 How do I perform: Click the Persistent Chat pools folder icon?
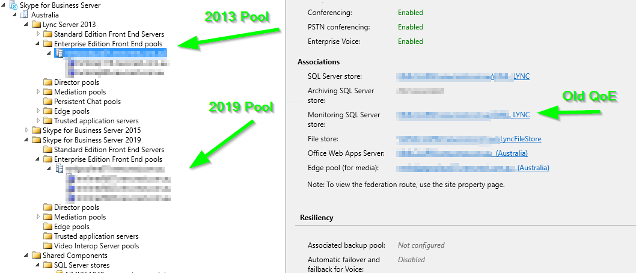[47, 102]
